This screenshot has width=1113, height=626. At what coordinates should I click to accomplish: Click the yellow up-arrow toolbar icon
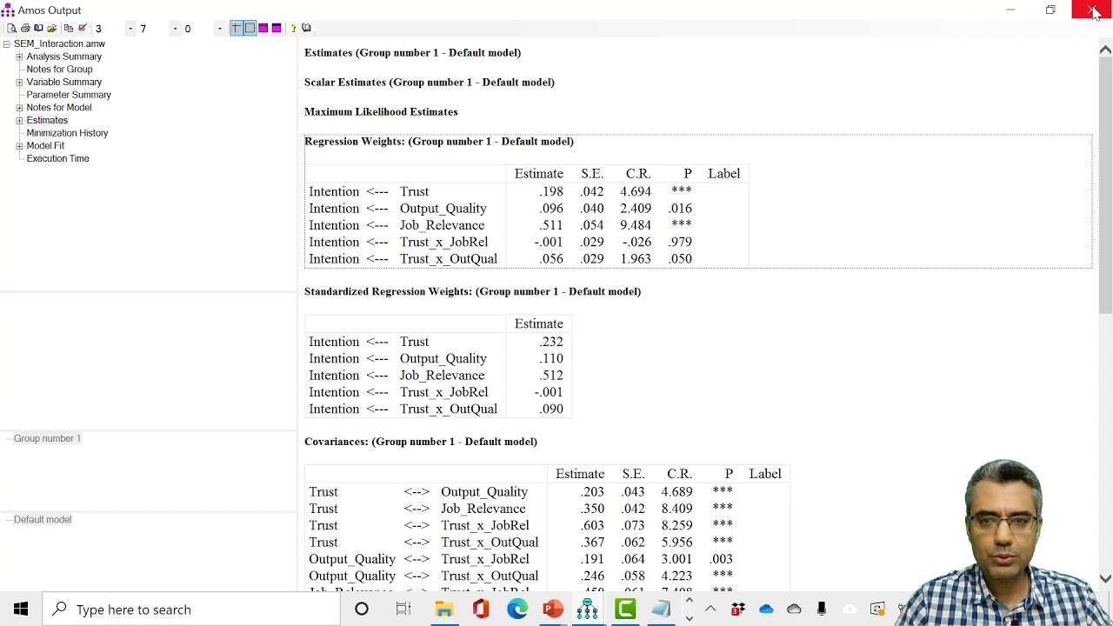pos(293,28)
